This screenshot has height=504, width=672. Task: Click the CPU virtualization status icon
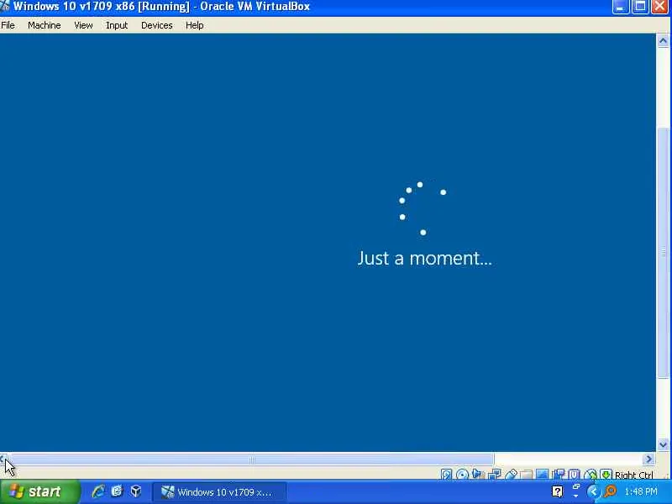[574, 475]
